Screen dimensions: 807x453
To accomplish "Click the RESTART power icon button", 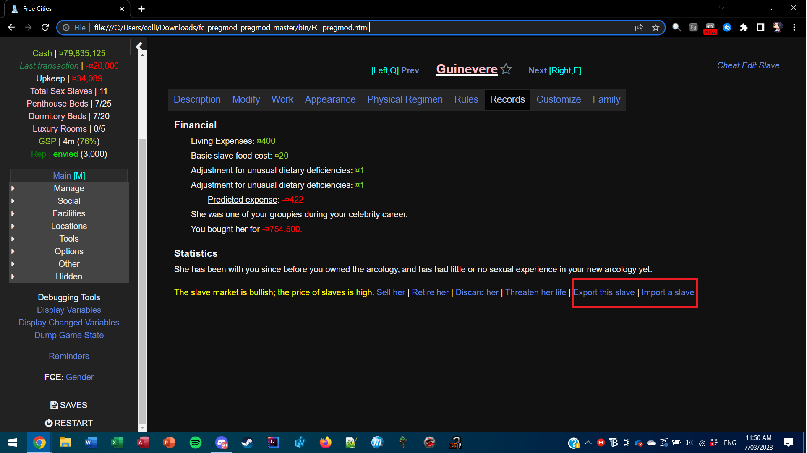I will click(x=69, y=423).
